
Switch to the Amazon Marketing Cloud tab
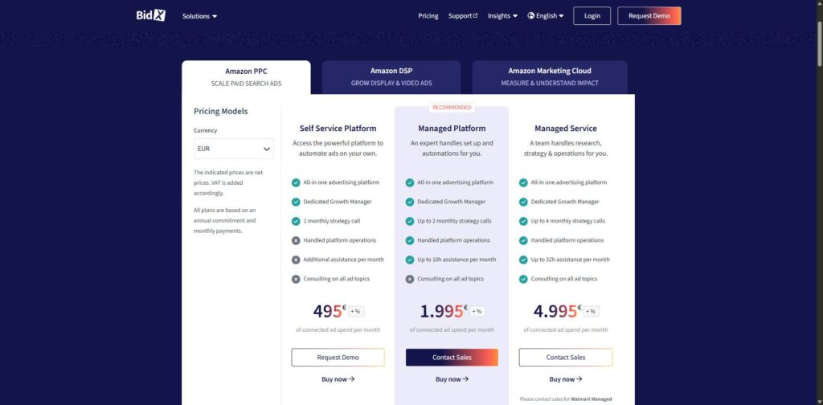click(550, 77)
